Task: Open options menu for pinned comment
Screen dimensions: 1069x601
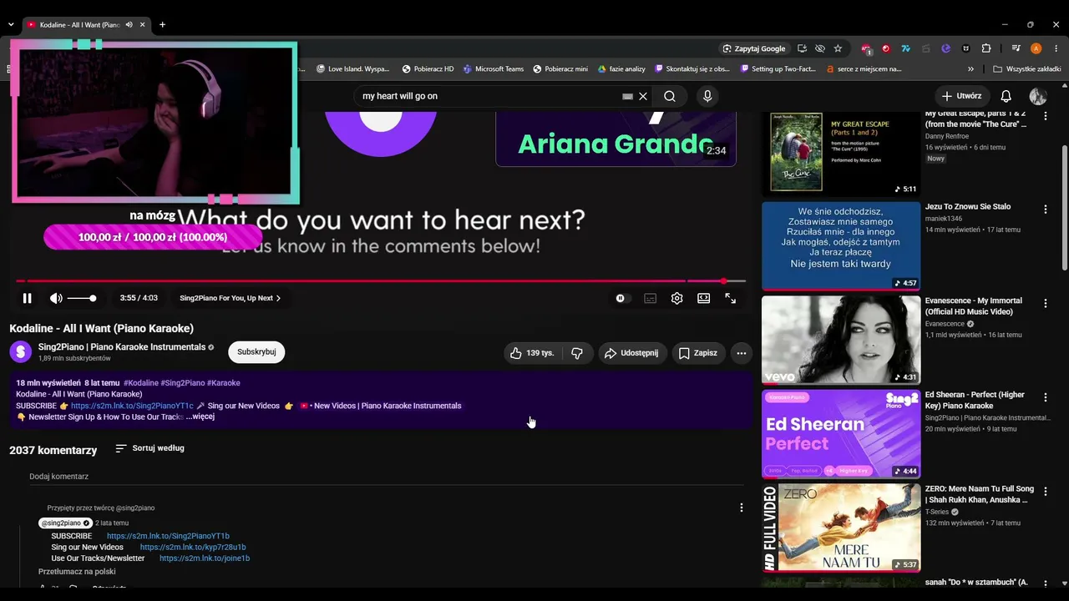Action: coord(741,508)
